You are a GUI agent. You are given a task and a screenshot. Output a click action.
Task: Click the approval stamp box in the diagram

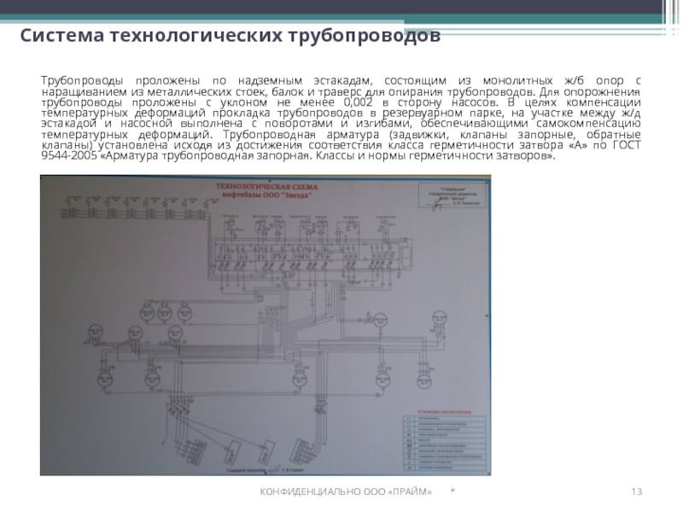452,195
